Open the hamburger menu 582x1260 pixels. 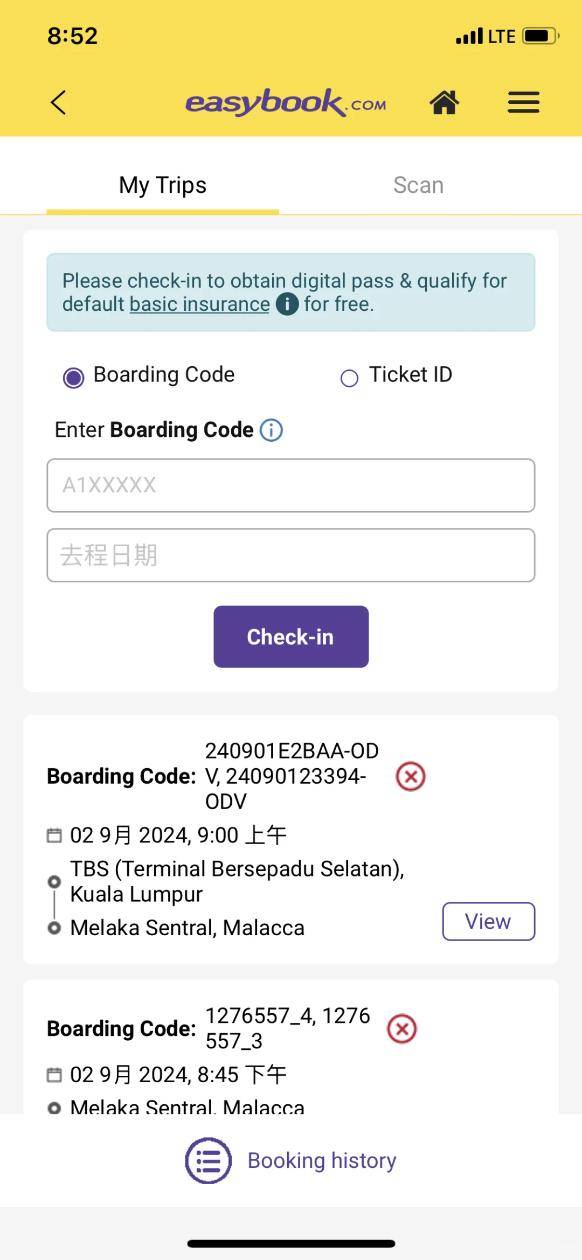523,102
